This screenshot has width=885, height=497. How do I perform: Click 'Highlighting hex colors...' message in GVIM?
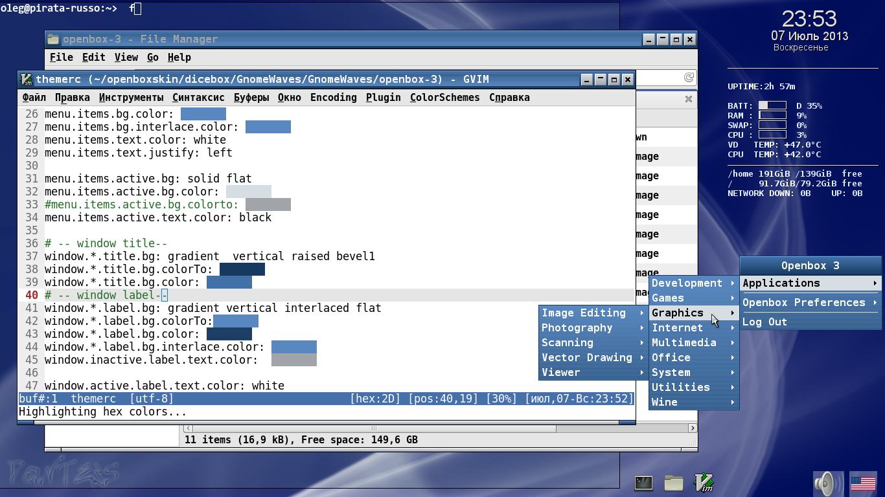click(x=102, y=412)
